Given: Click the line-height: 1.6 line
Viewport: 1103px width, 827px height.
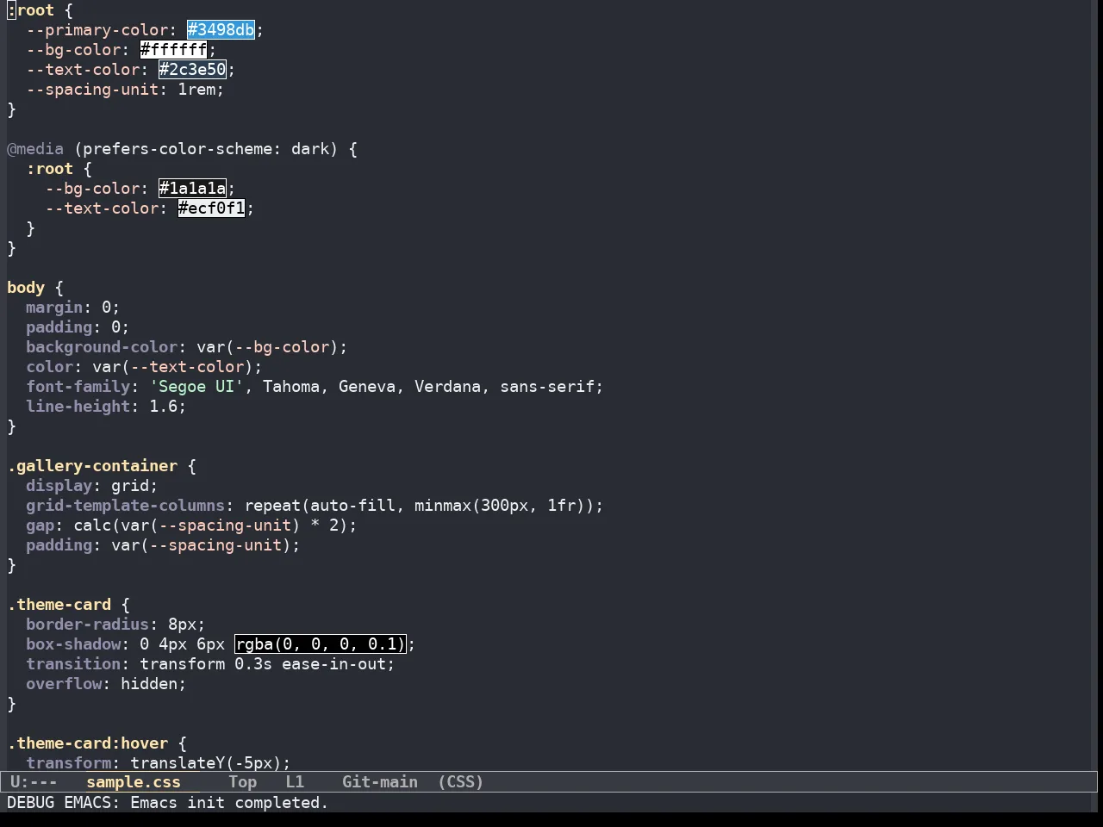Looking at the screenshot, I should tap(106, 407).
